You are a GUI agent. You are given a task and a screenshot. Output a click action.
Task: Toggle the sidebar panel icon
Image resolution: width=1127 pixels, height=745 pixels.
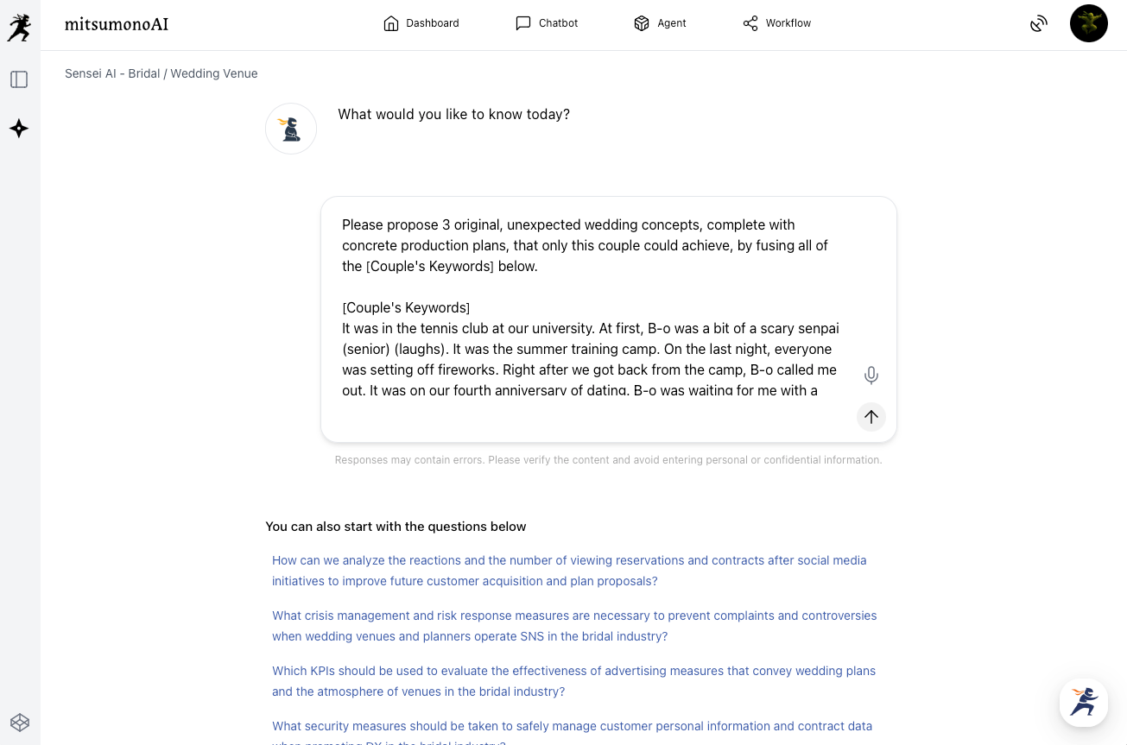pos(19,79)
